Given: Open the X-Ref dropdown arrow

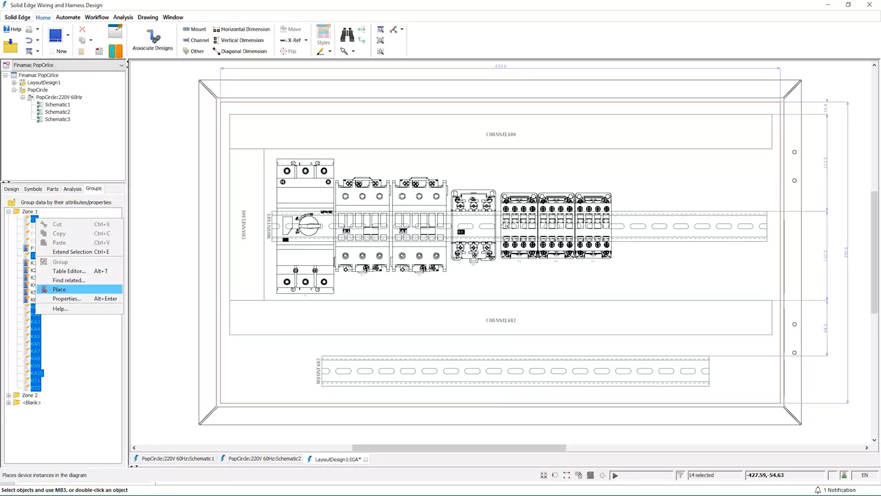Looking at the screenshot, I should [306, 40].
